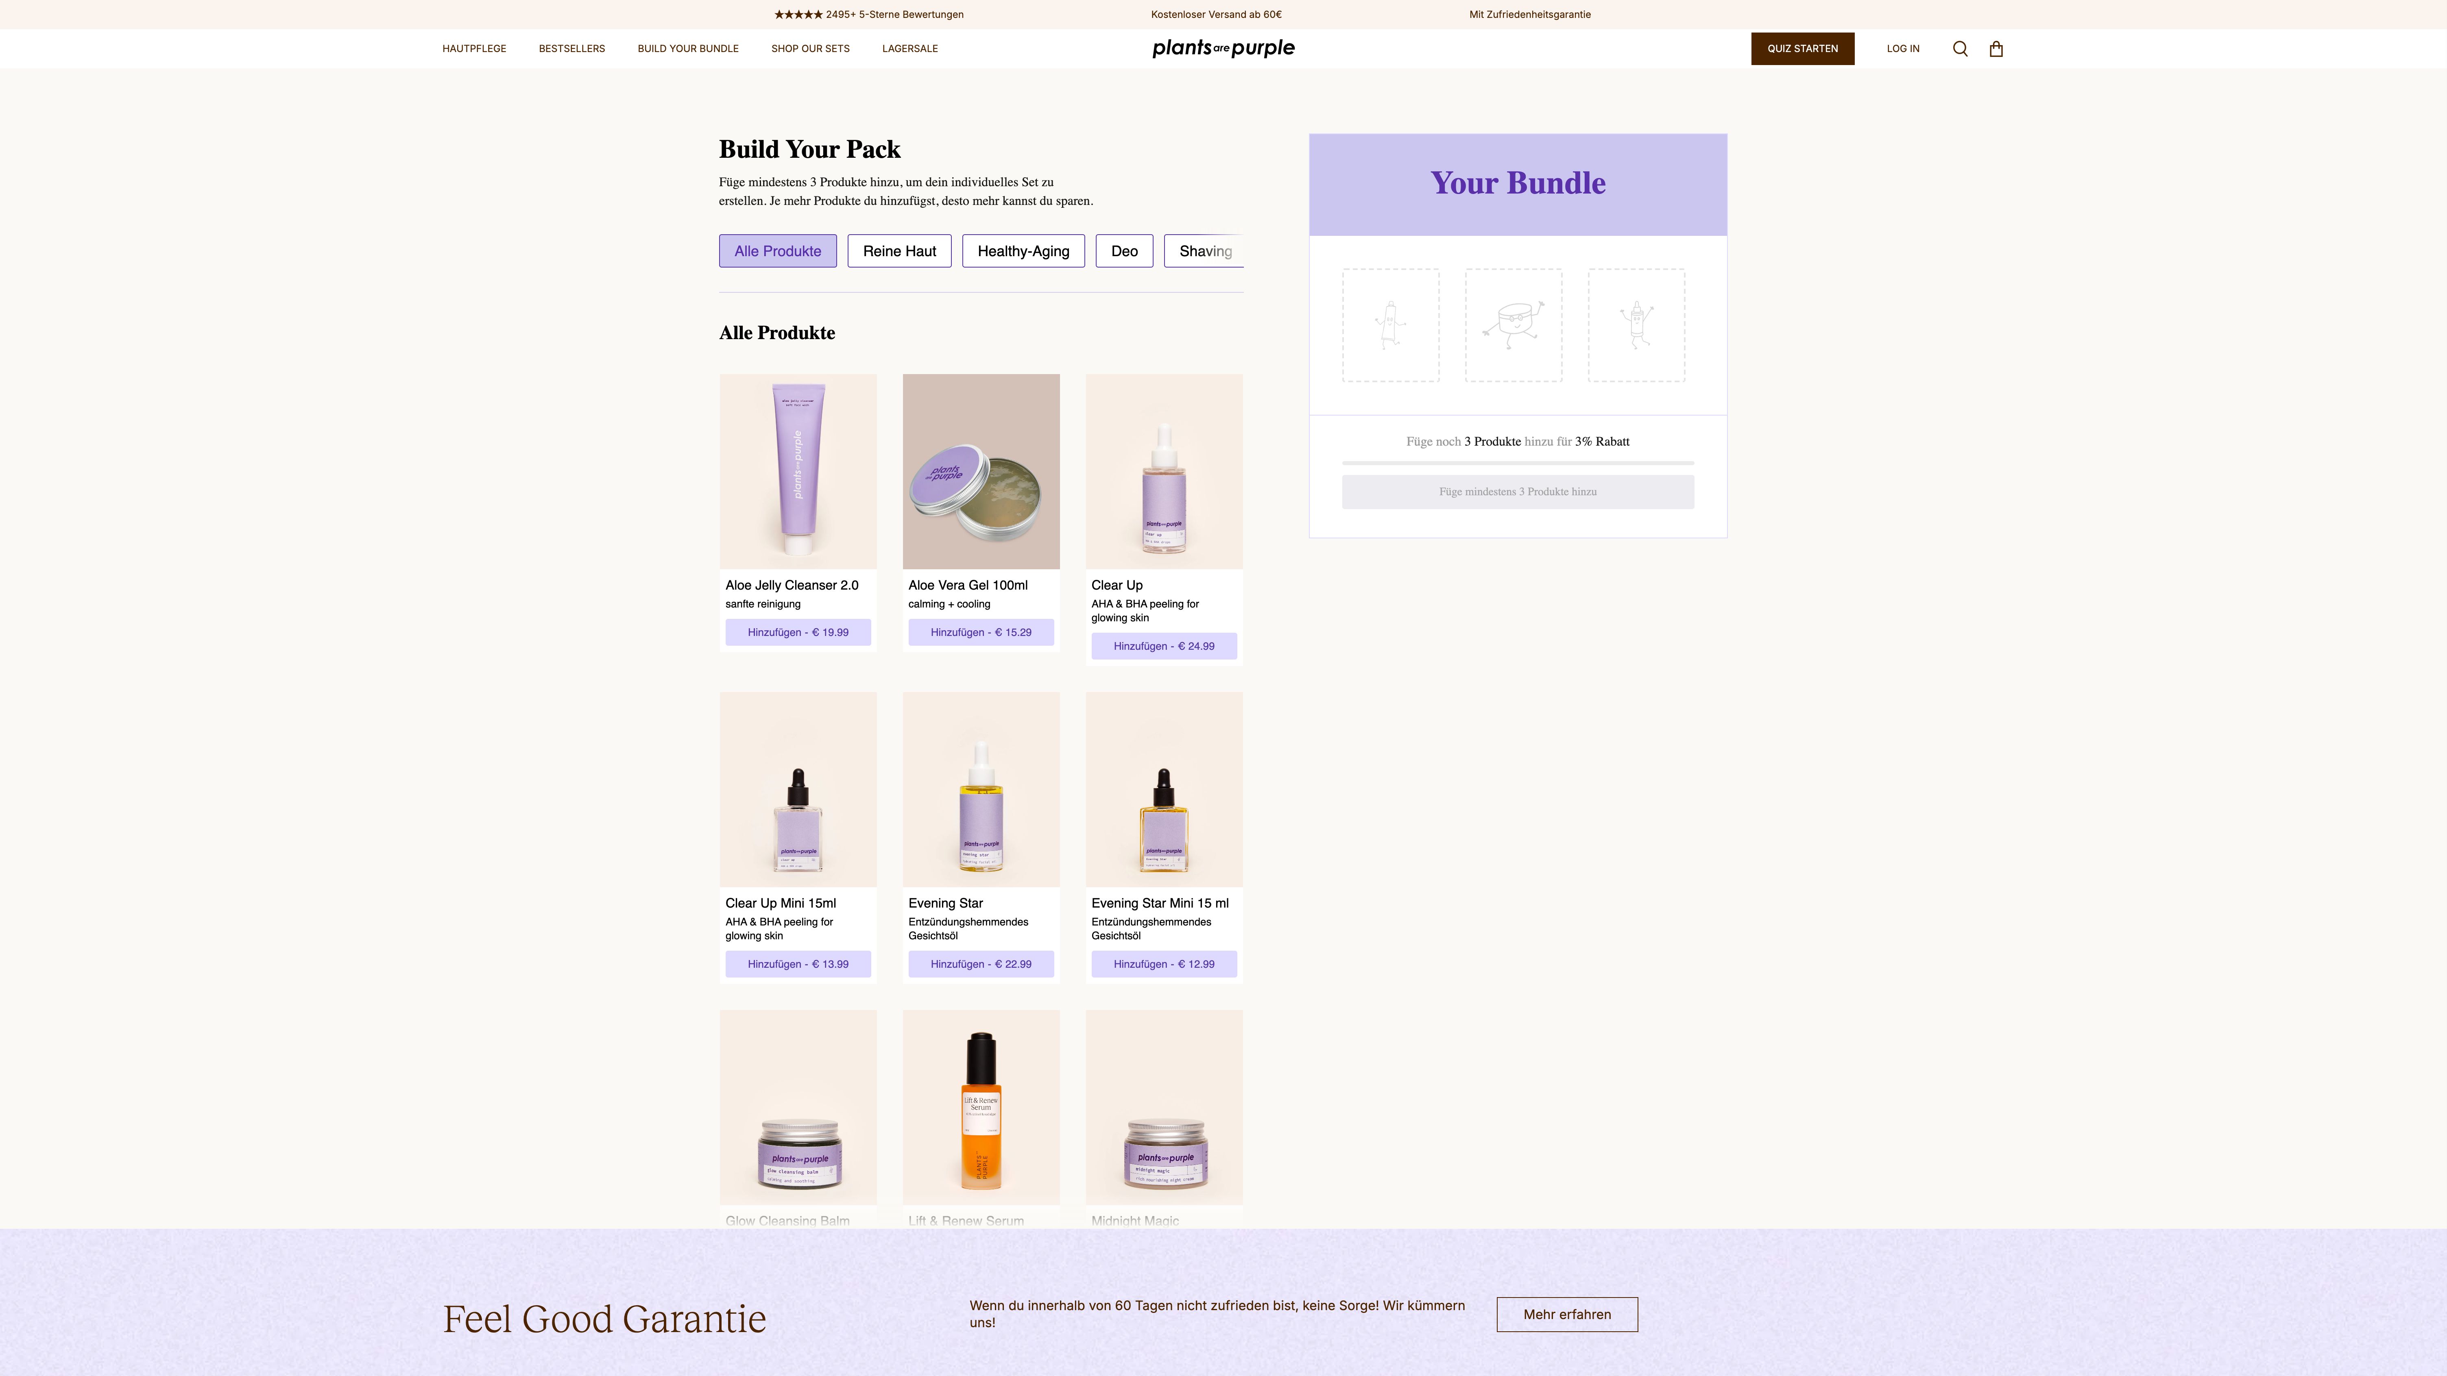This screenshot has height=1376, width=2447.
Task: Filter products by Healthy-Aging
Action: pyautogui.click(x=1023, y=251)
